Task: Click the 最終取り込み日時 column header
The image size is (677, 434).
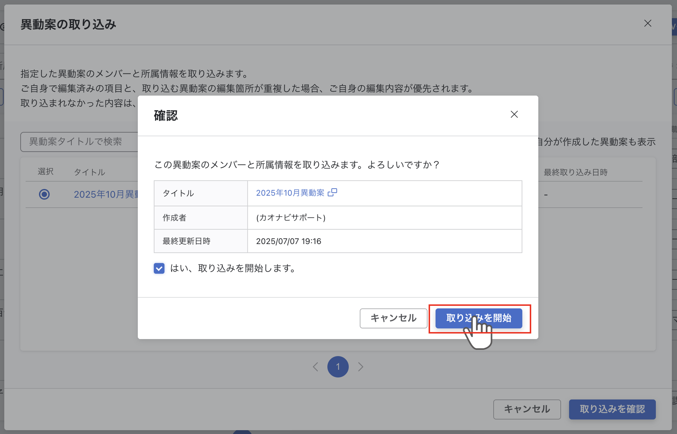Action: click(x=576, y=172)
